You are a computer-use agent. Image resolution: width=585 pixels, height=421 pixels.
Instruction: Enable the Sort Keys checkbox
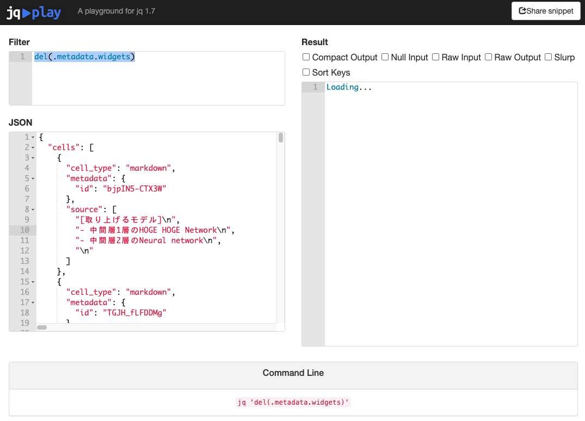(x=306, y=72)
